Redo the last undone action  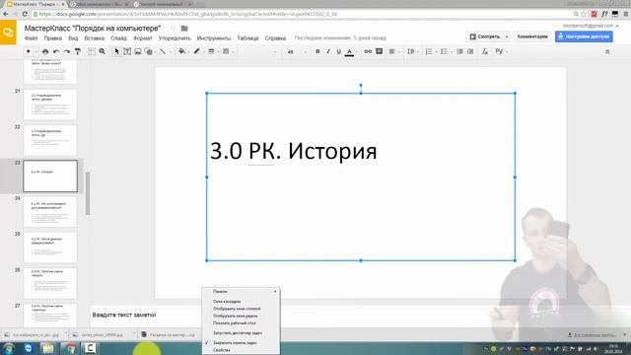[x=67, y=51]
